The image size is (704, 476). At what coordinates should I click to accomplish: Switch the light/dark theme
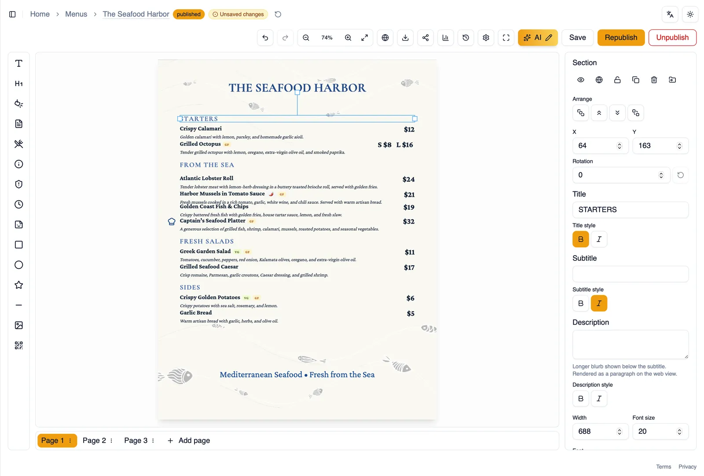click(x=690, y=15)
